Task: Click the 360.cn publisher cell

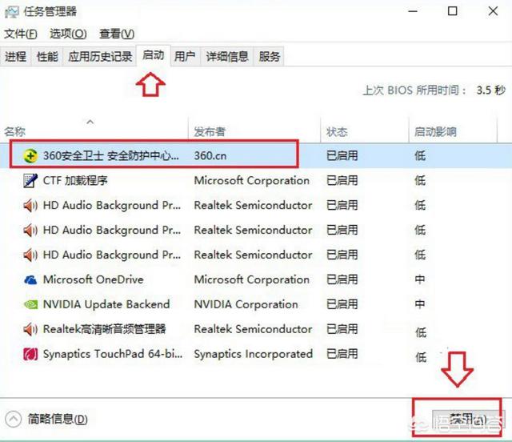Action: [x=210, y=155]
